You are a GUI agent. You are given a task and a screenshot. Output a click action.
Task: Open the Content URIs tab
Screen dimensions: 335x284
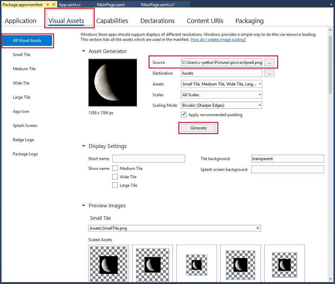click(x=205, y=21)
